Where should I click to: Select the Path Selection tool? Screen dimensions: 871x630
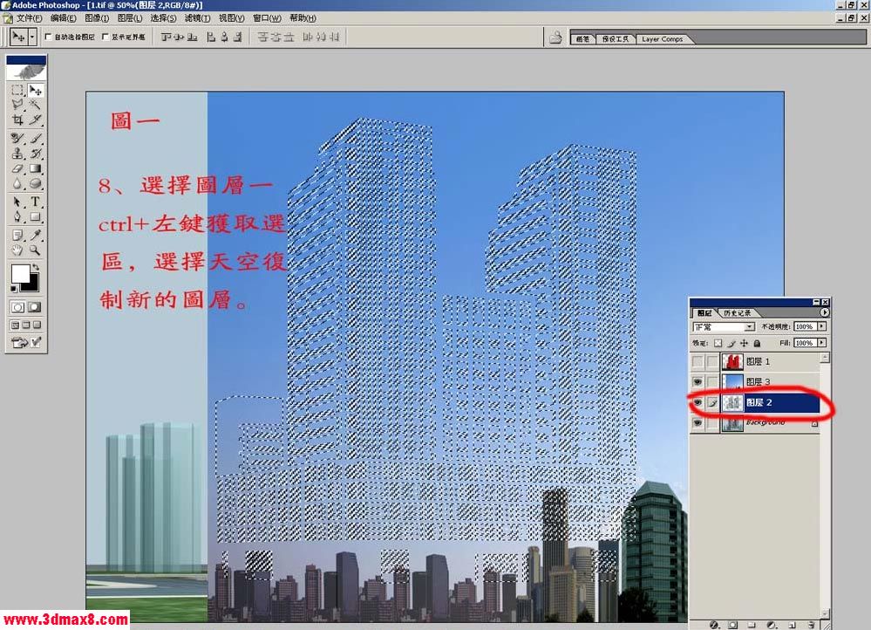(17, 202)
